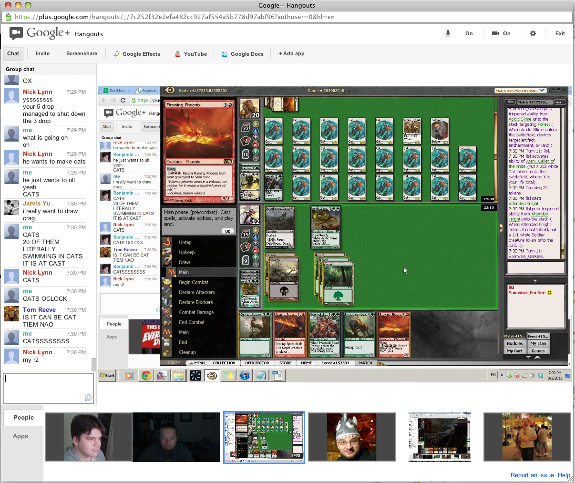The image size is (575, 483).
Task: Click the Upkeep phase icon
Action: (167, 252)
